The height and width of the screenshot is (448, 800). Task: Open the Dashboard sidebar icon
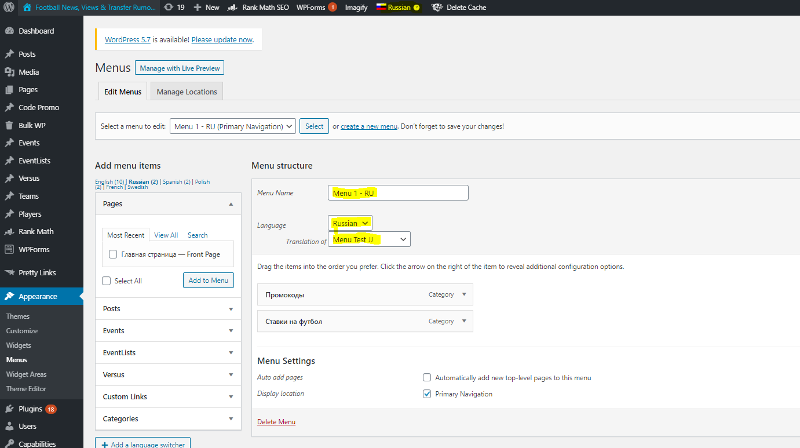(x=9, y=31)
